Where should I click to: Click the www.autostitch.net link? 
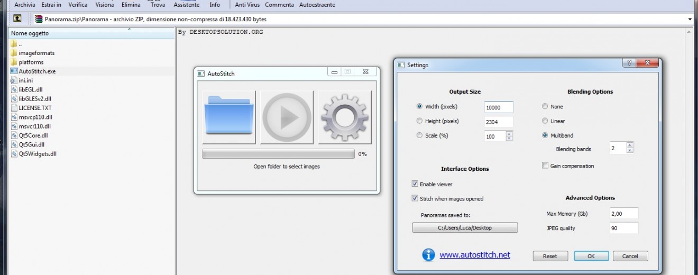point(475,255)
